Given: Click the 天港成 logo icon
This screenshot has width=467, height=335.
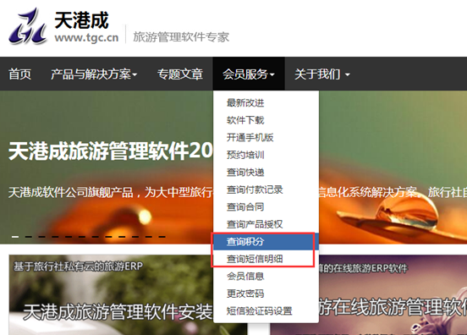Looking at the screenshot, I should 28,26.
